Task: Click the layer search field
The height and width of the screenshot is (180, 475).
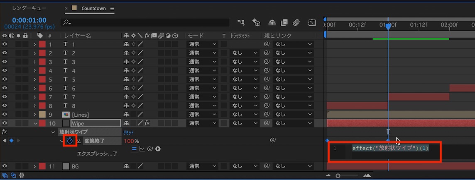Action: pyautogui.click(x=145, y=23)
